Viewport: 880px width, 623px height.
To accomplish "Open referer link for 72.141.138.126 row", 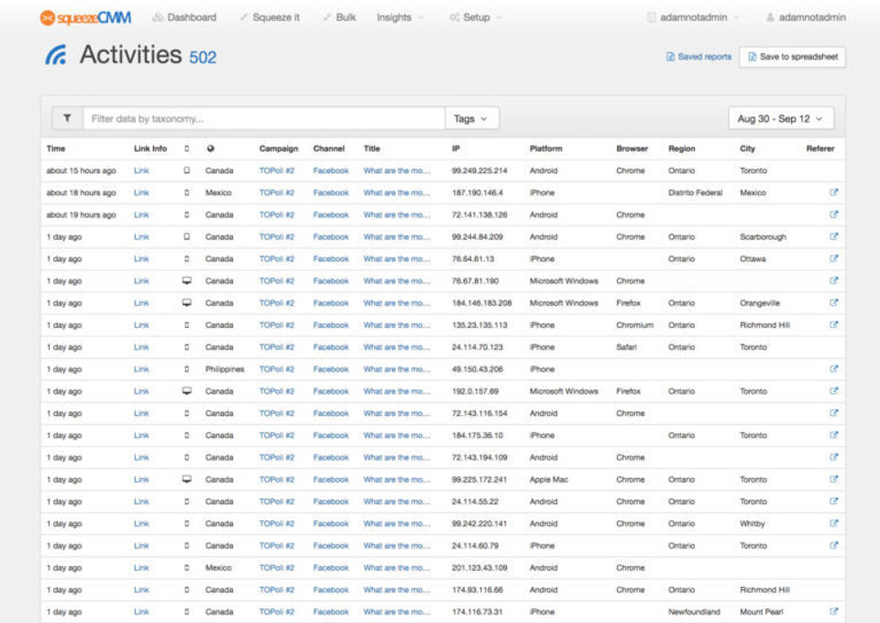I will (x=833, y=214).
